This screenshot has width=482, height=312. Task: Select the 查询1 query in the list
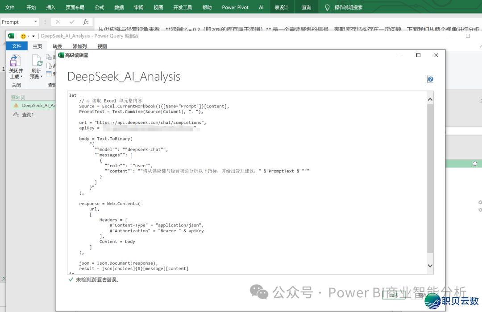[28, 115]
